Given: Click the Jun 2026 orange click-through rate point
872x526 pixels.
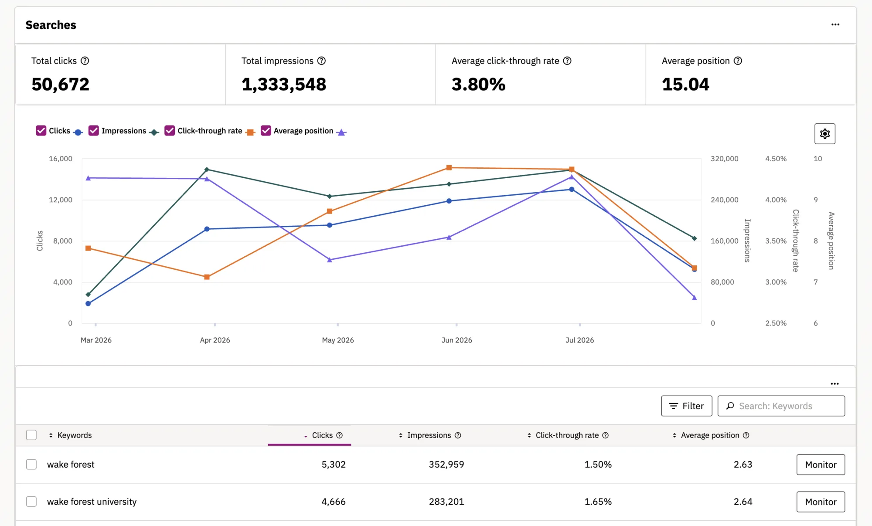Looking at the screenshot, I should 449,168.
